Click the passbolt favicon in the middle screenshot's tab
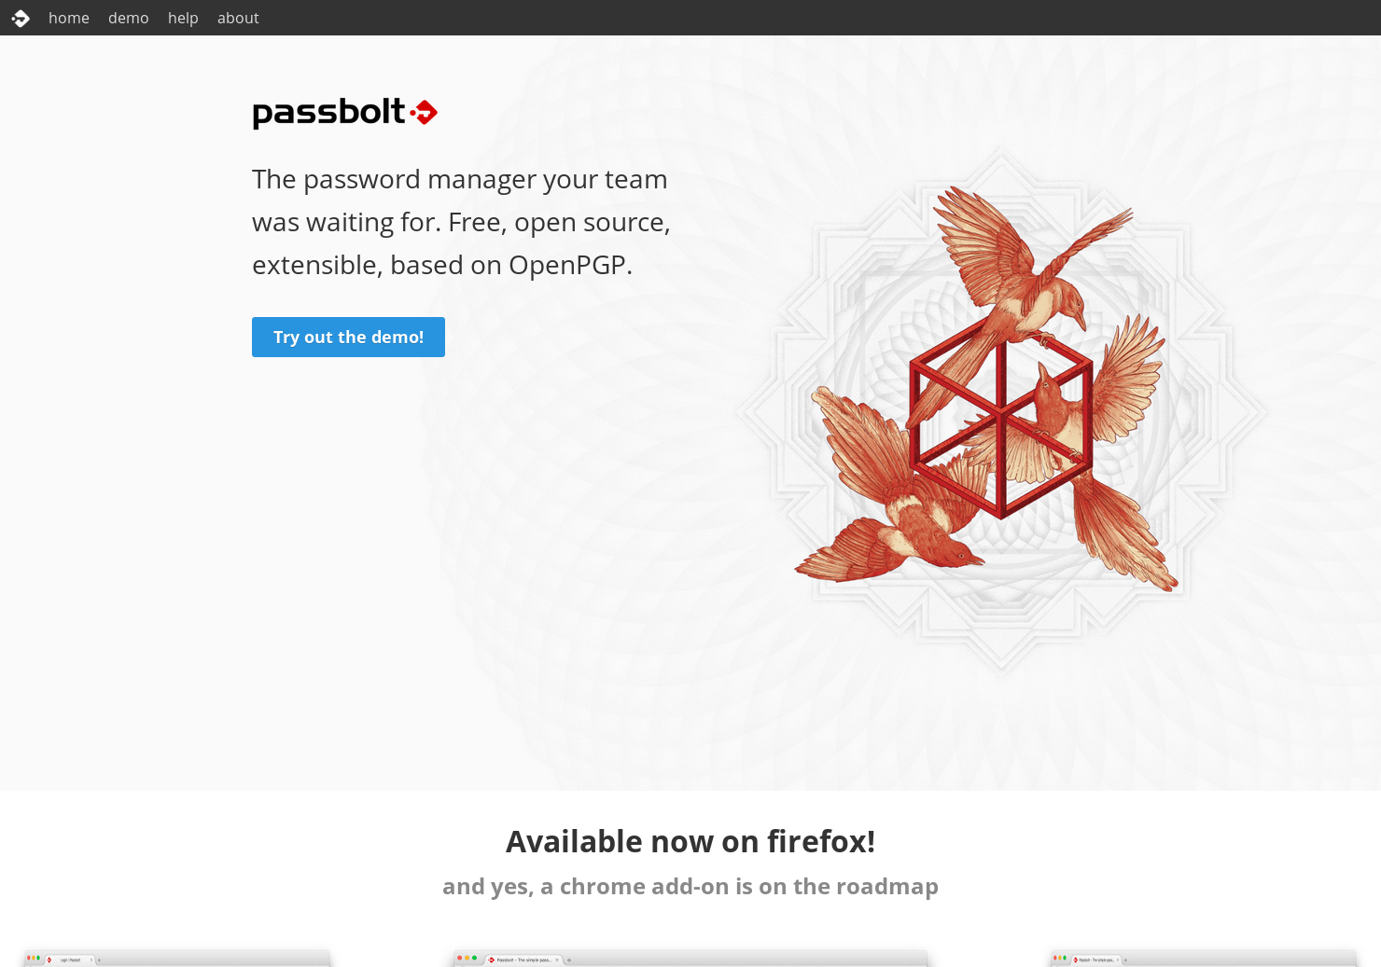 492,960
